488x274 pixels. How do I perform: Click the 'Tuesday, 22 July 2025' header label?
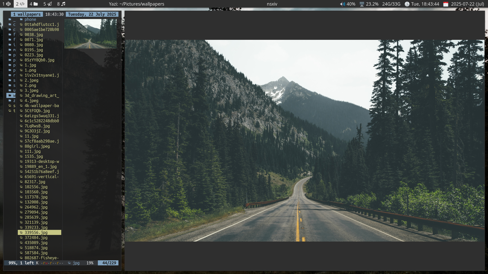(x=92, y=14)
